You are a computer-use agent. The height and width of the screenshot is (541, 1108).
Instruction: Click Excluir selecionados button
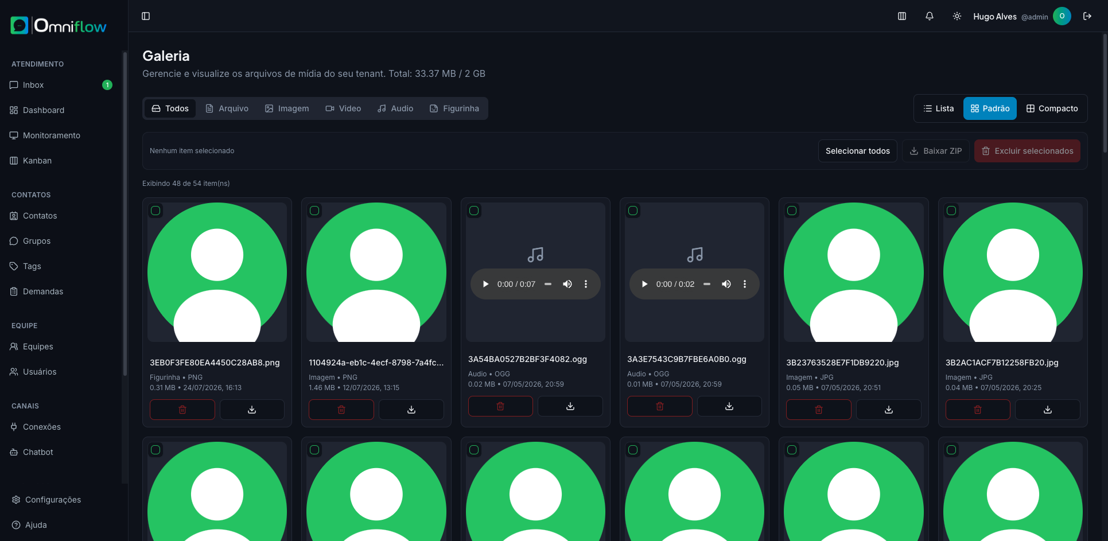coord(1027,151)
